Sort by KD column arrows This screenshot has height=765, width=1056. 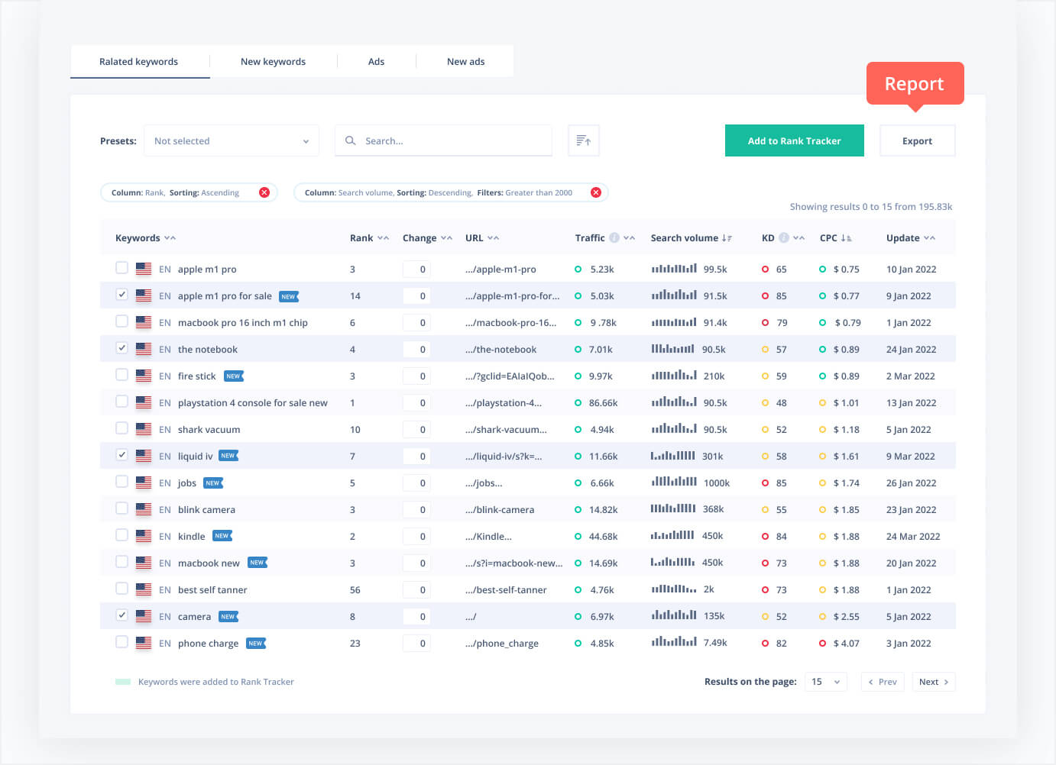tap(799, 238)
